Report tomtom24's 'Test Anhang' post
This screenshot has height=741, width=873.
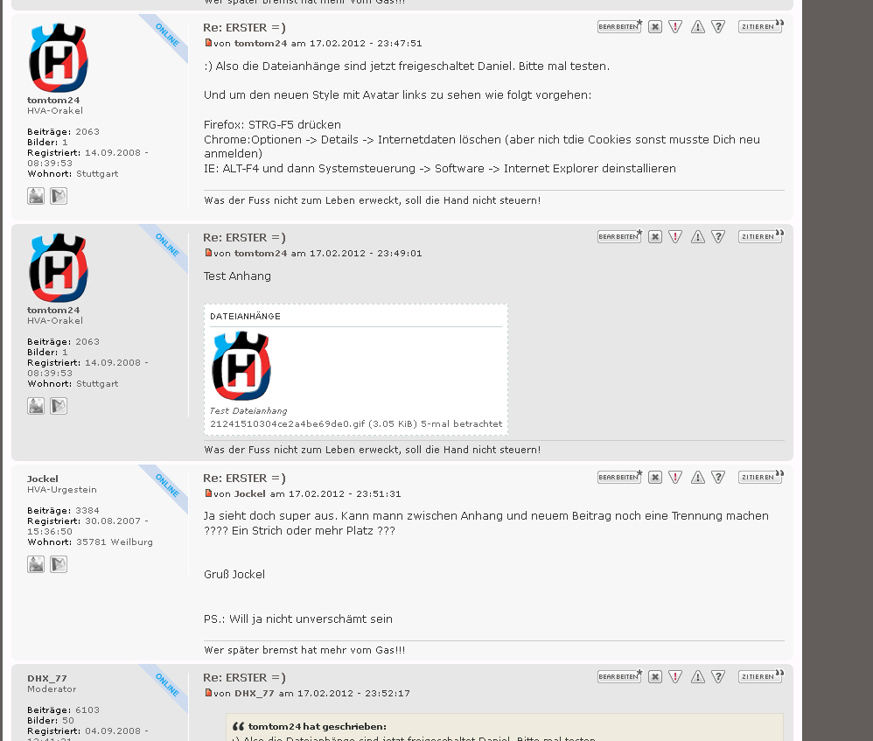click(x=675, y=236)
